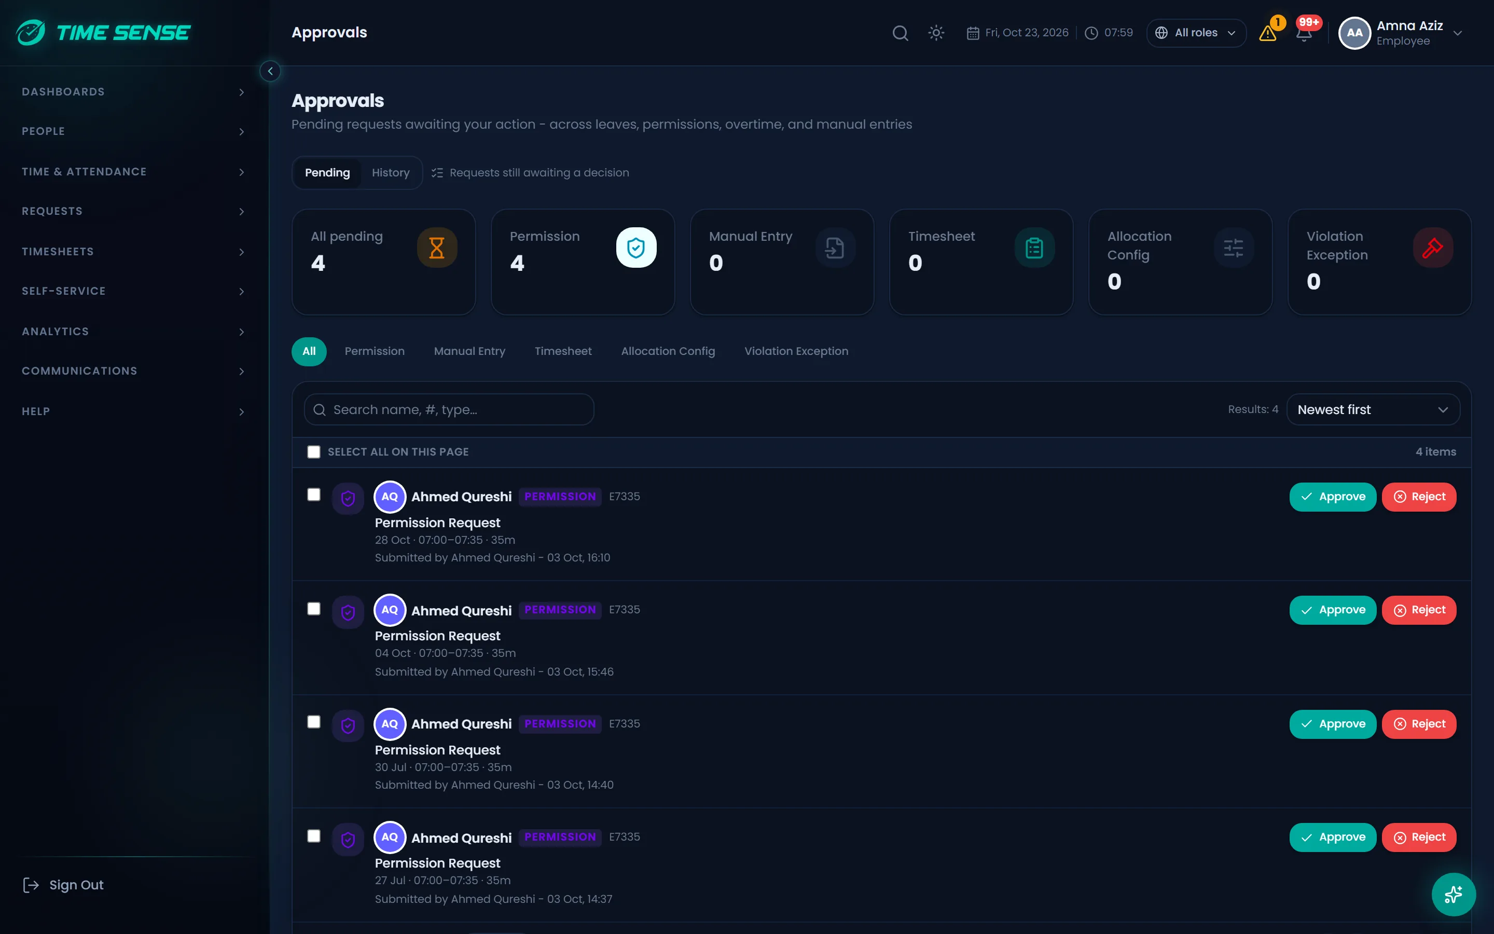Viewport: 1494px width, 934px height.
Task: Toggle light theme with sun icon
Action: pos(936,33)
